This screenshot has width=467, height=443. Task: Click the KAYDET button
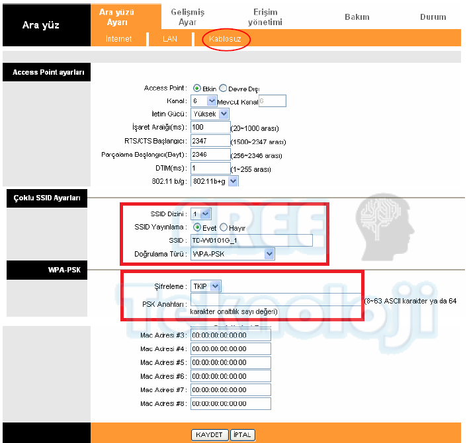pos(209,435)
